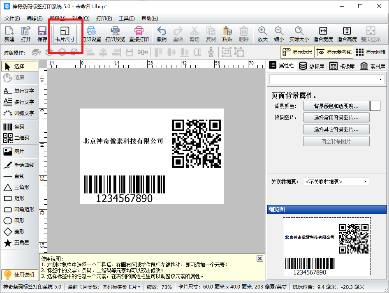389x293 pixels.
Task: Fit the canvas with 适合宽度
Action: [x=323, y=34]
